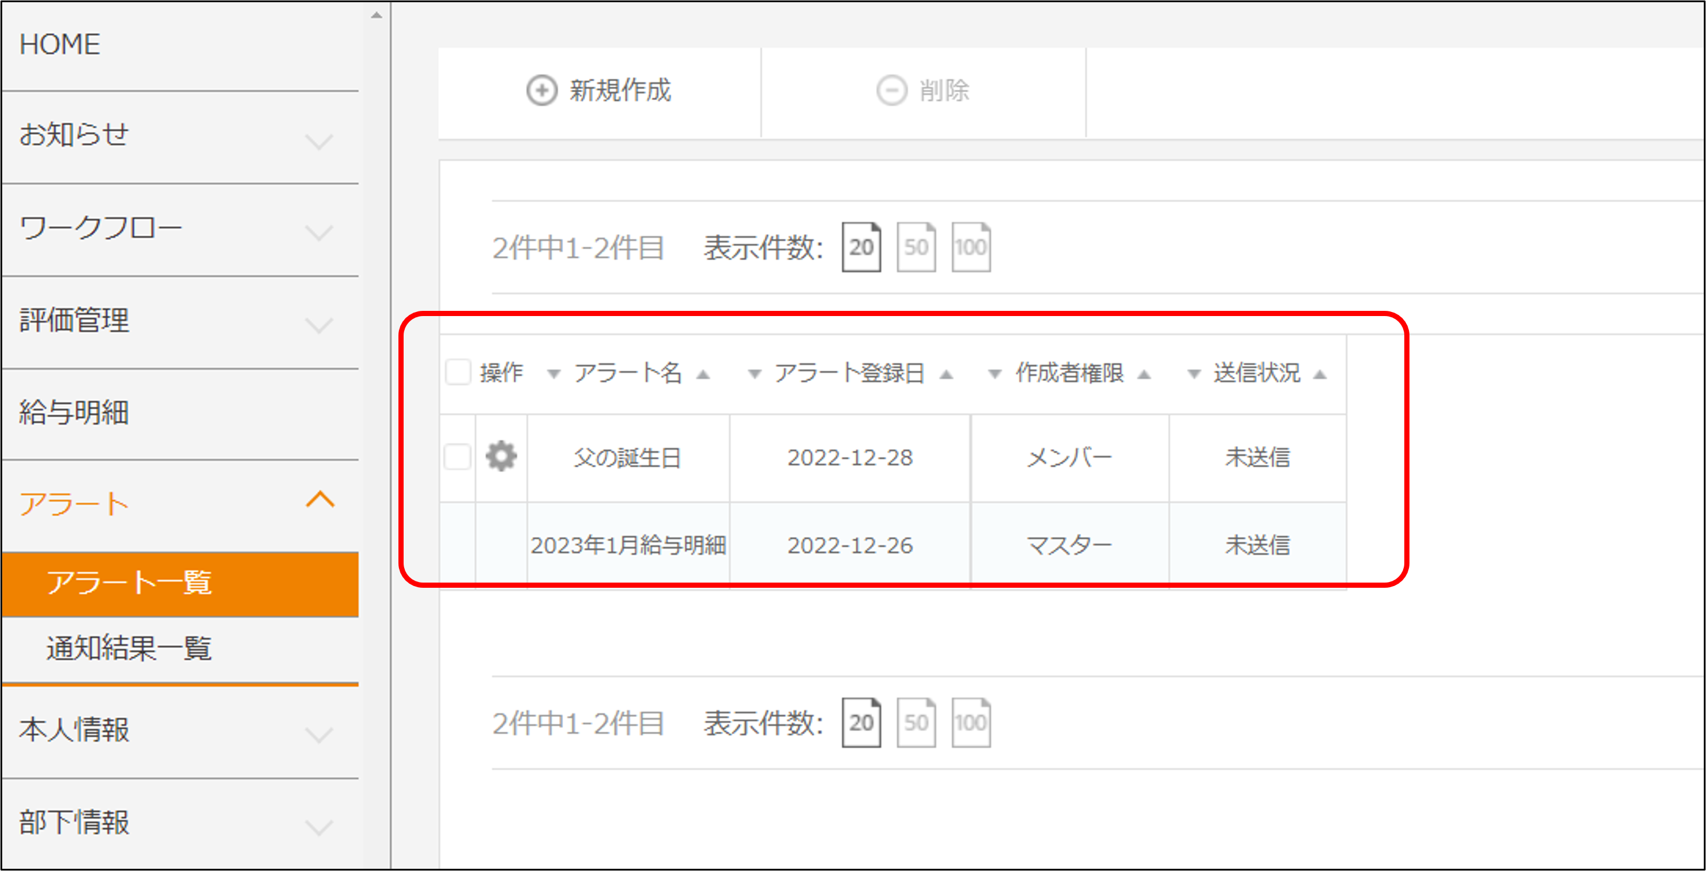Select bottom 100 items per page icon
This screenshot has height=871, width=1706.
(970, 722)
